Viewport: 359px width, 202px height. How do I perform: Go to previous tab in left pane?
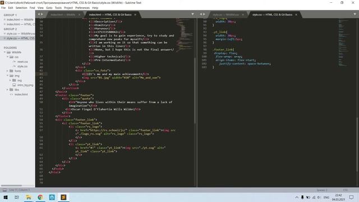39,14
